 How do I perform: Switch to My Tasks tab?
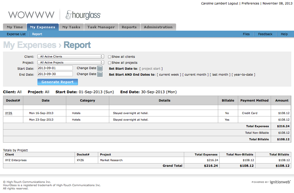tap(71, 27)
